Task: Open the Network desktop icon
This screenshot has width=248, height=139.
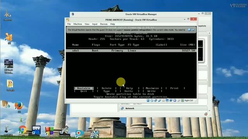Action: tap(8, 16)
